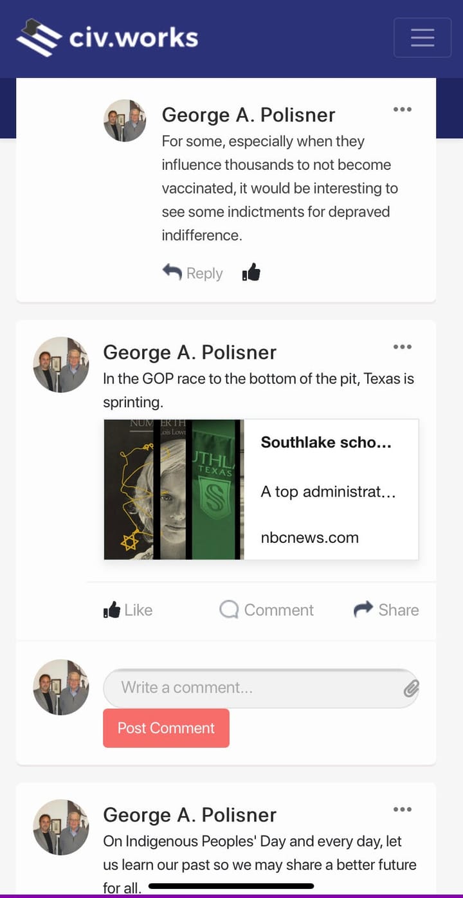The width and height of the screenshot is (463, 898).
Task: Open options menu on the vaccination comment
Action: tap(402, 109)
